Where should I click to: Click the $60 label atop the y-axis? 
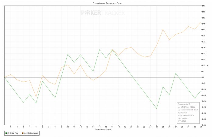(204, 6)
